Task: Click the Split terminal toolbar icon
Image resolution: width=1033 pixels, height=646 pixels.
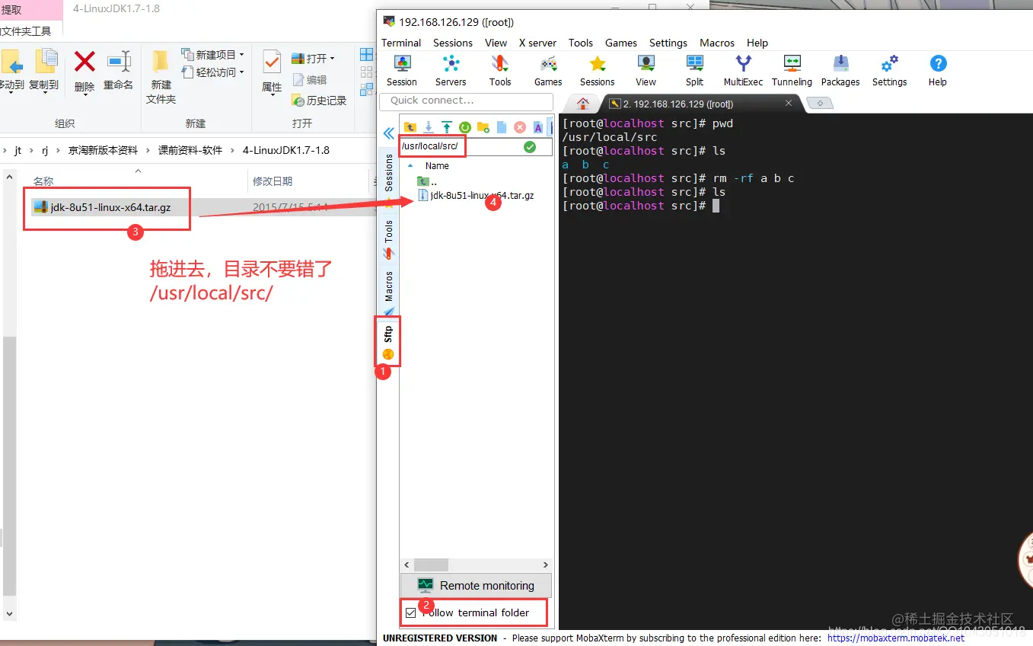Action: tap(695, 71)
